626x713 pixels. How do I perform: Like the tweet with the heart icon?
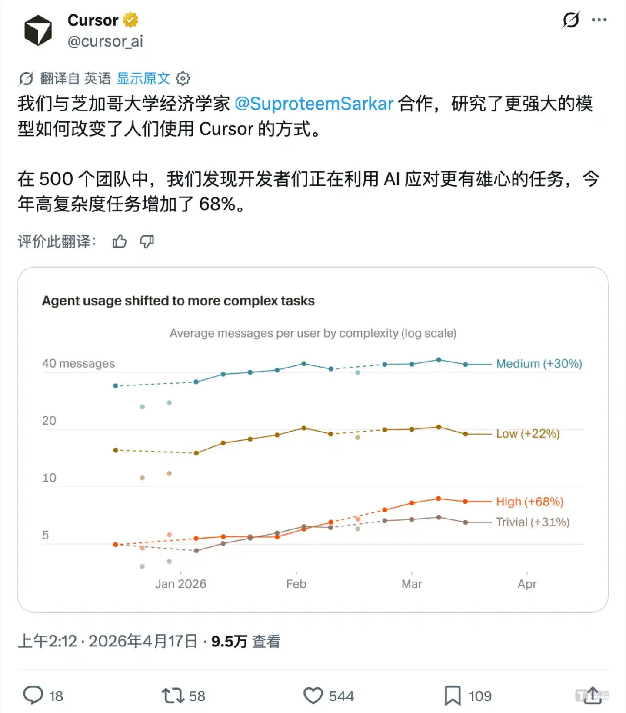click(x=313, y=696)
